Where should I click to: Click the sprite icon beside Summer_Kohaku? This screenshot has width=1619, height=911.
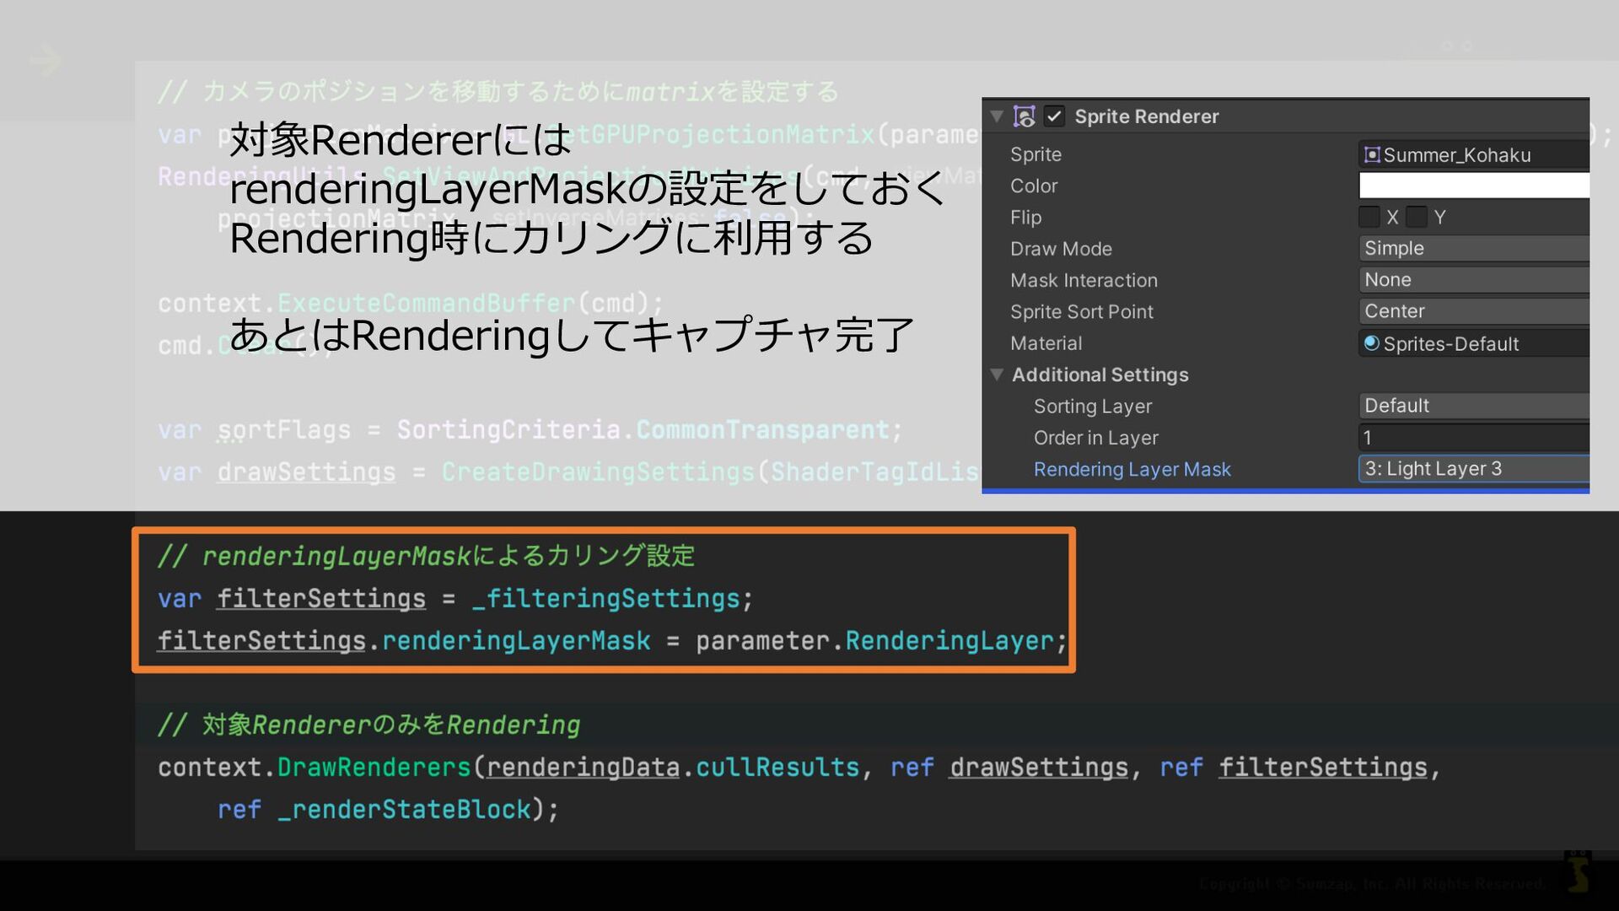click(1372, 154)
